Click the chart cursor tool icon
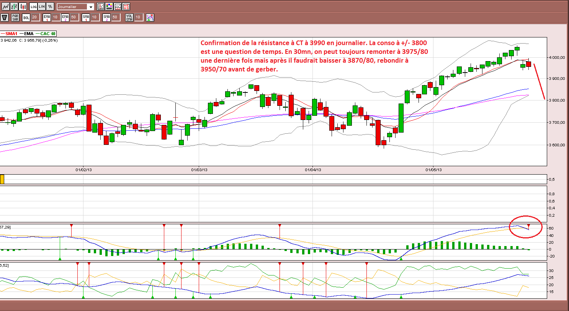This screenshot has height=311, width=569. click(101, 6)
